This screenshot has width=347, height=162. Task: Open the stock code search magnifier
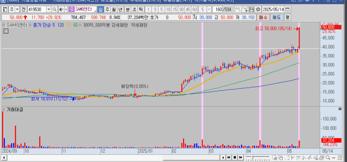point(54,9)
